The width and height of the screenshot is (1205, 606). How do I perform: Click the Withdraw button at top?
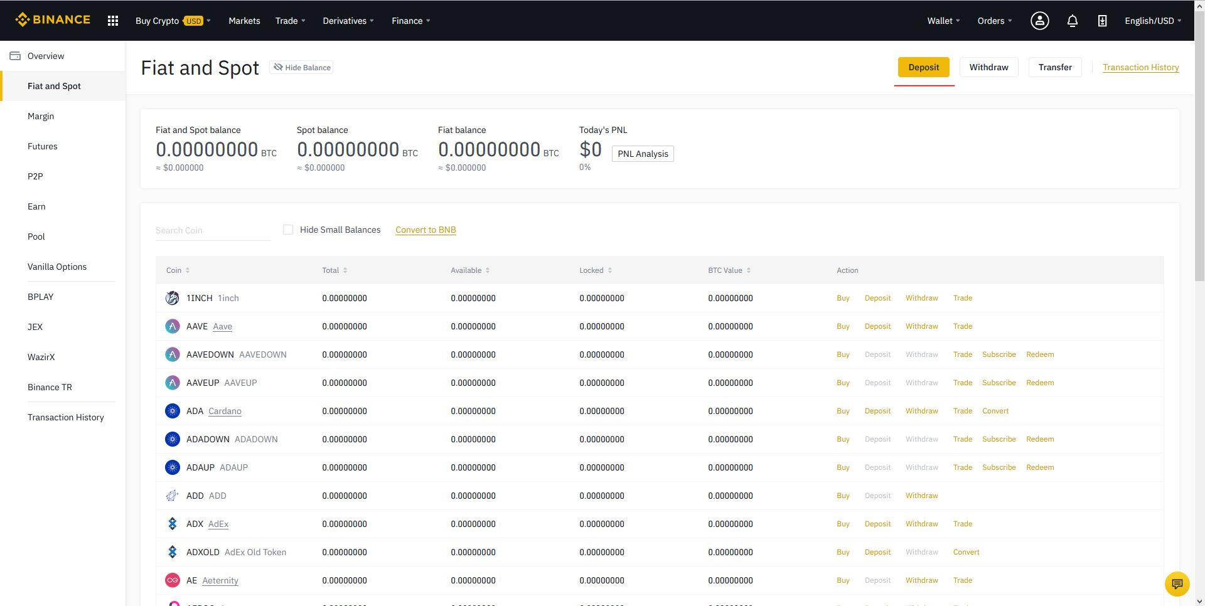988,67
